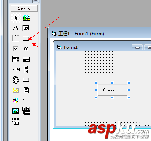Image resolution: width=151 pixels, height=141 pixels.
Task: Select the CheckBox control tool
Action: (x=16, y=48)
